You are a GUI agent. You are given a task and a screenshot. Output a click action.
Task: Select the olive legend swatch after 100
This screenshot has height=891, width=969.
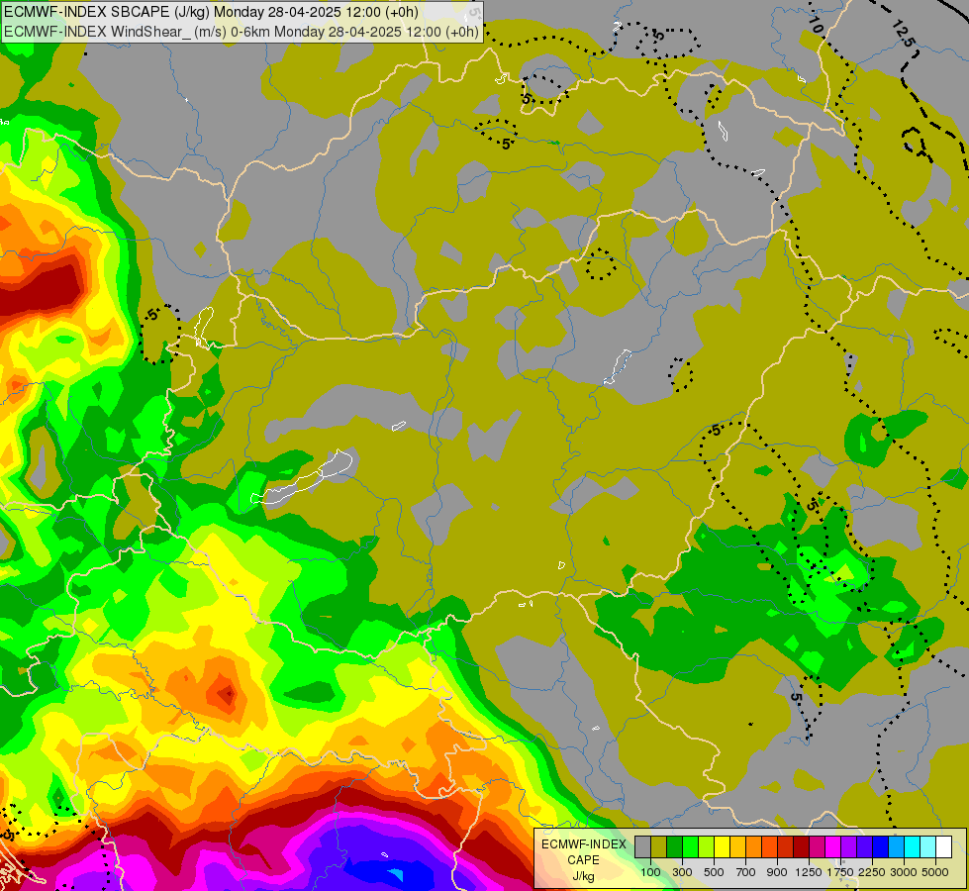tap(659, 847)
